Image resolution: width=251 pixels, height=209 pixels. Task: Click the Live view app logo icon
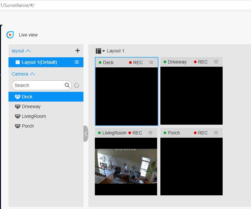click(10, 35)
